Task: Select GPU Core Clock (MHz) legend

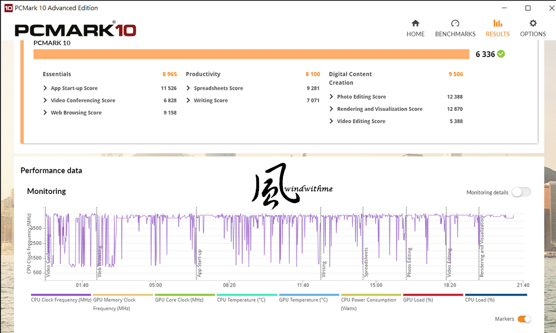Action: pos(179,300)
